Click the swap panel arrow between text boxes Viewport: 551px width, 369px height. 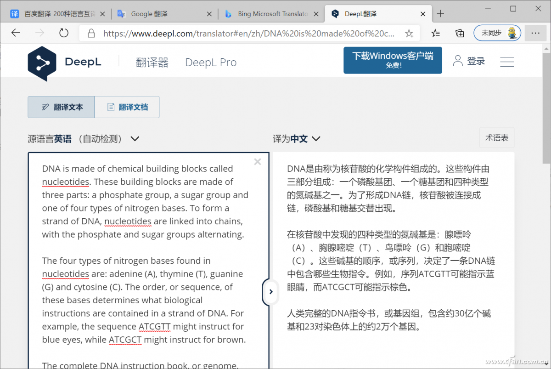pos(271,291)
